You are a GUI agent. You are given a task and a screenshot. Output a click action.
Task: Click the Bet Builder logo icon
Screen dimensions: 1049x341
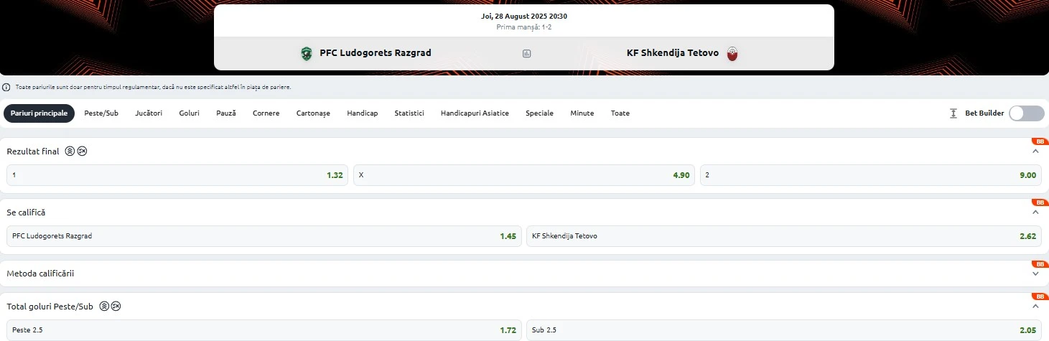(954, 113)
